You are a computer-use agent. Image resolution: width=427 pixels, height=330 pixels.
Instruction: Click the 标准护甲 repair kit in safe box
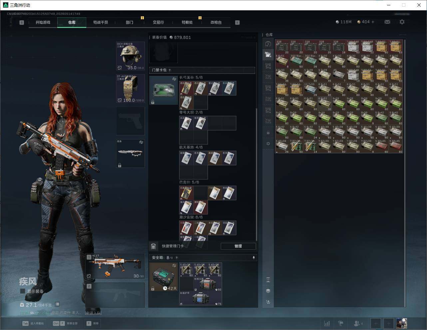[201, 298]
